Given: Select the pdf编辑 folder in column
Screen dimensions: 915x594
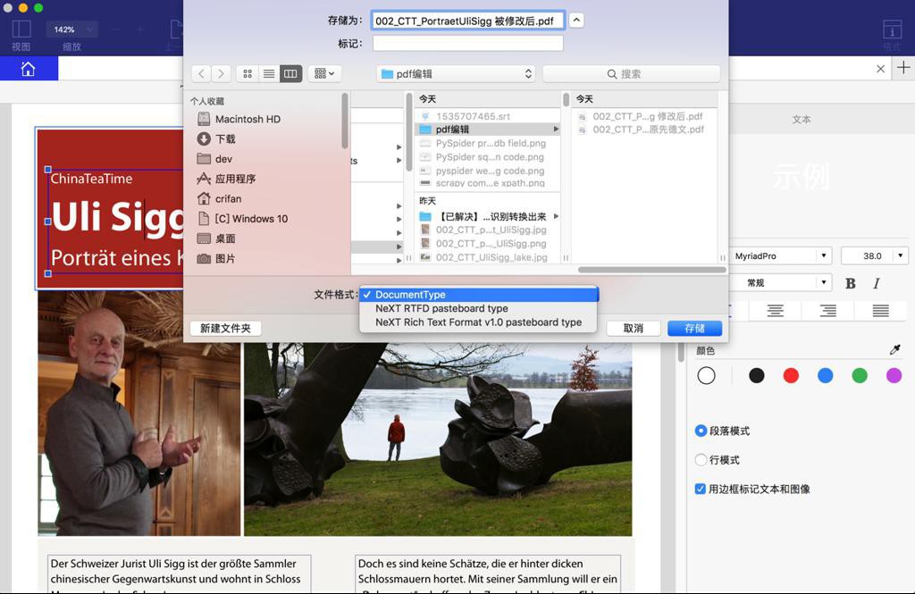Looking at the screenshot, I should (x=487, y=129).
